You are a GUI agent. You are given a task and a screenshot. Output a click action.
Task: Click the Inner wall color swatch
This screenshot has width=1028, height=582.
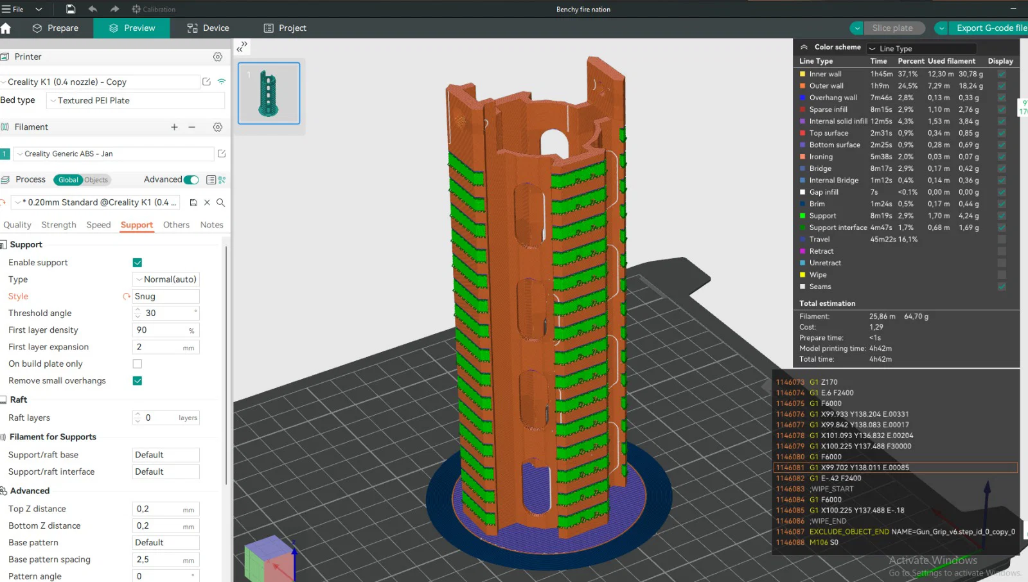point(802,74)
